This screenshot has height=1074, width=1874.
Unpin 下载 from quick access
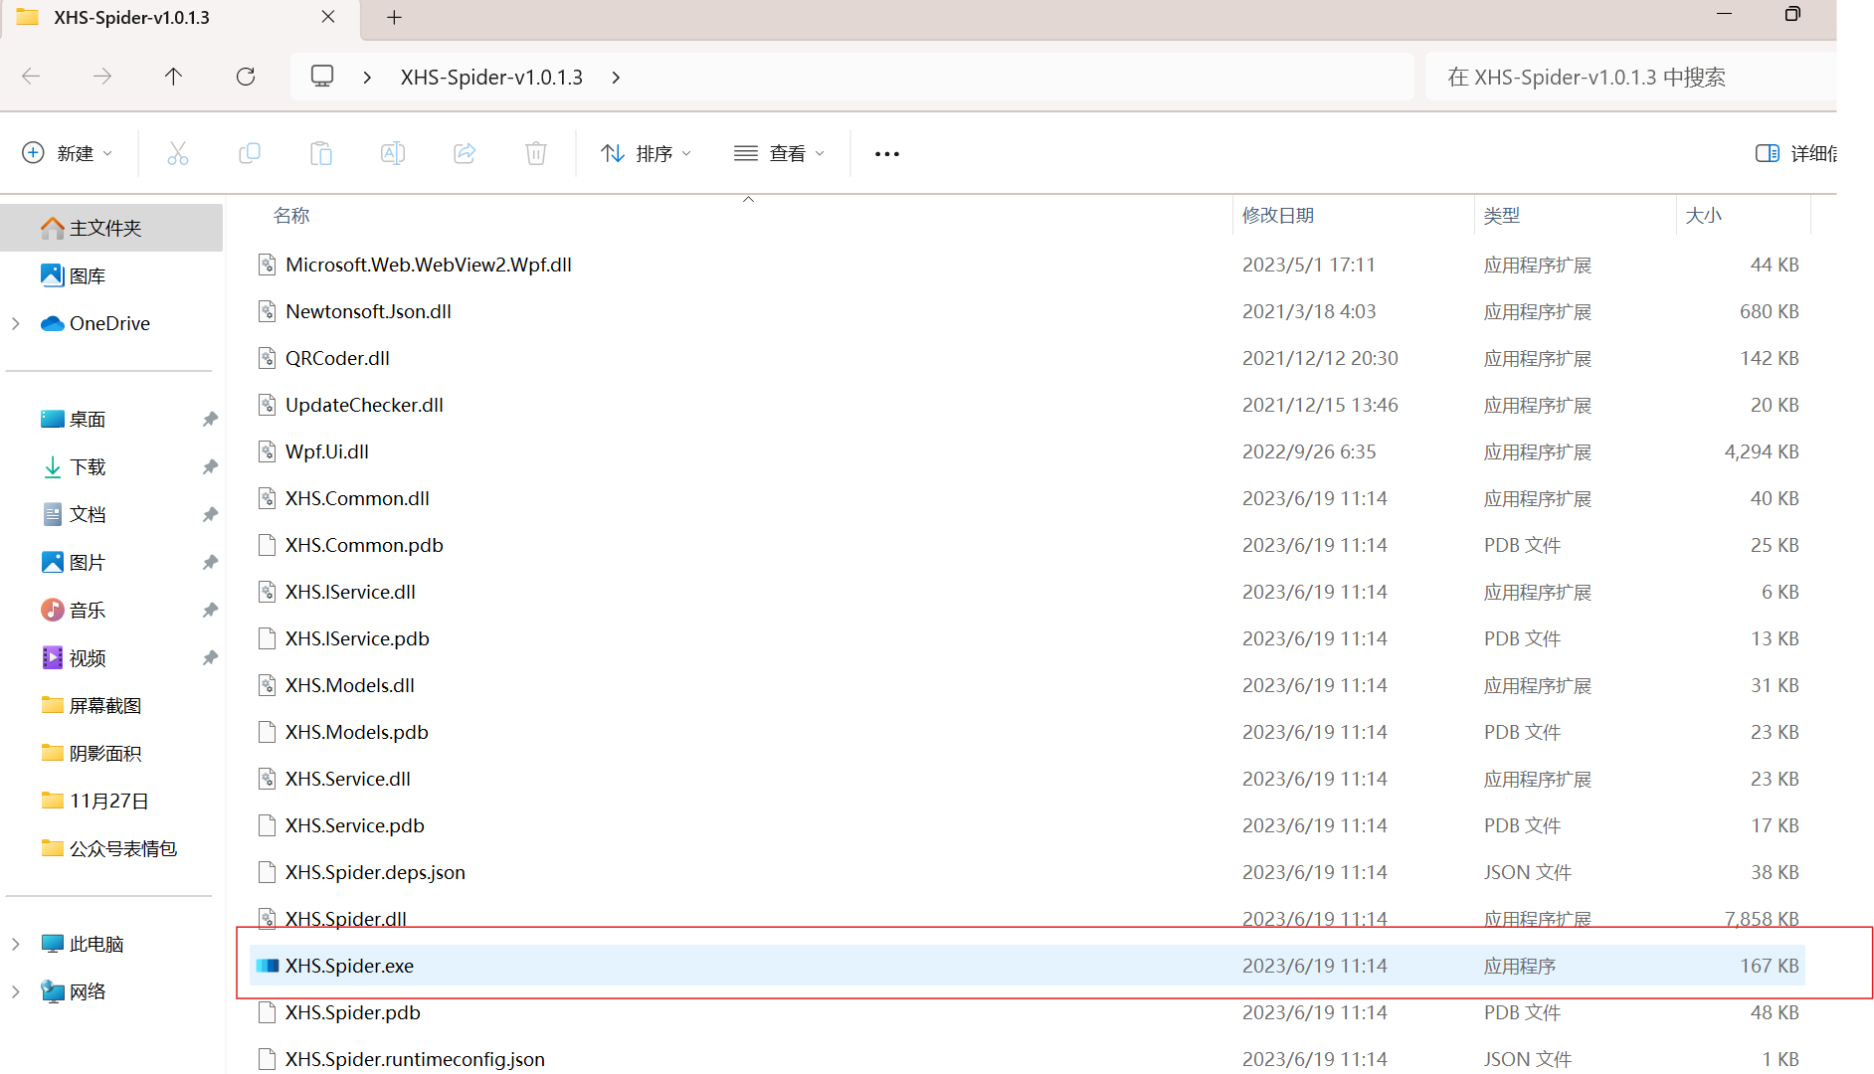(x=210, y=467)
